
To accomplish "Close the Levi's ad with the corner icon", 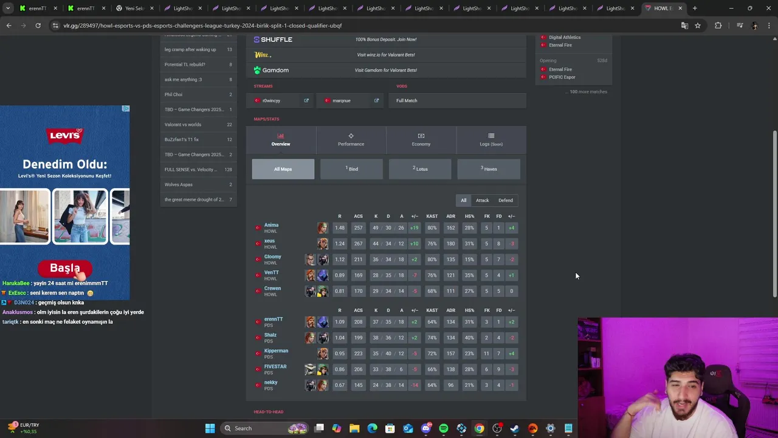I will [x=125, y=109].
